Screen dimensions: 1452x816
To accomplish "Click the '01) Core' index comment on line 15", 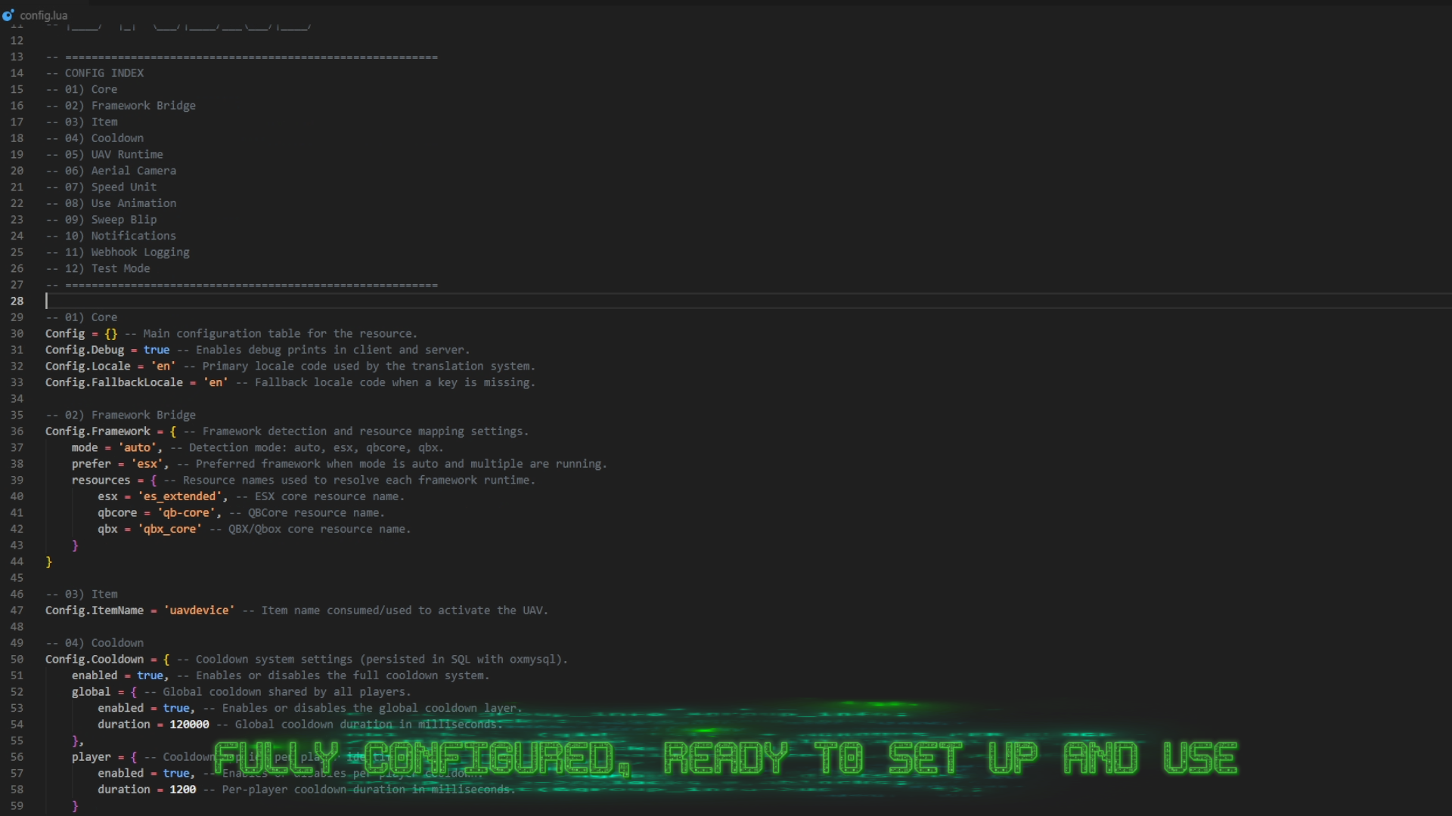I will pos(91,89).
